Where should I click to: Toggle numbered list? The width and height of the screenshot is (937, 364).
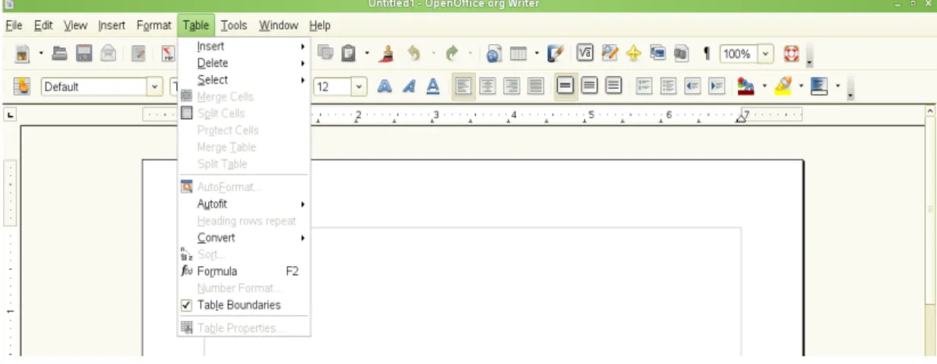(x=644, y=86)
